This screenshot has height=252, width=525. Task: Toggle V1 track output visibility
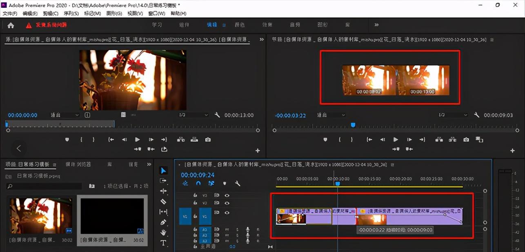coord(227,212)
